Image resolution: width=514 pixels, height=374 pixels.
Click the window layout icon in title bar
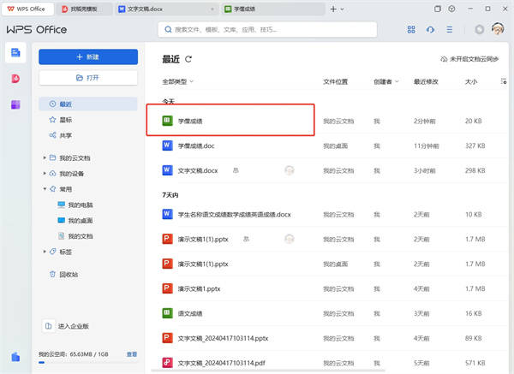(437, 9)
